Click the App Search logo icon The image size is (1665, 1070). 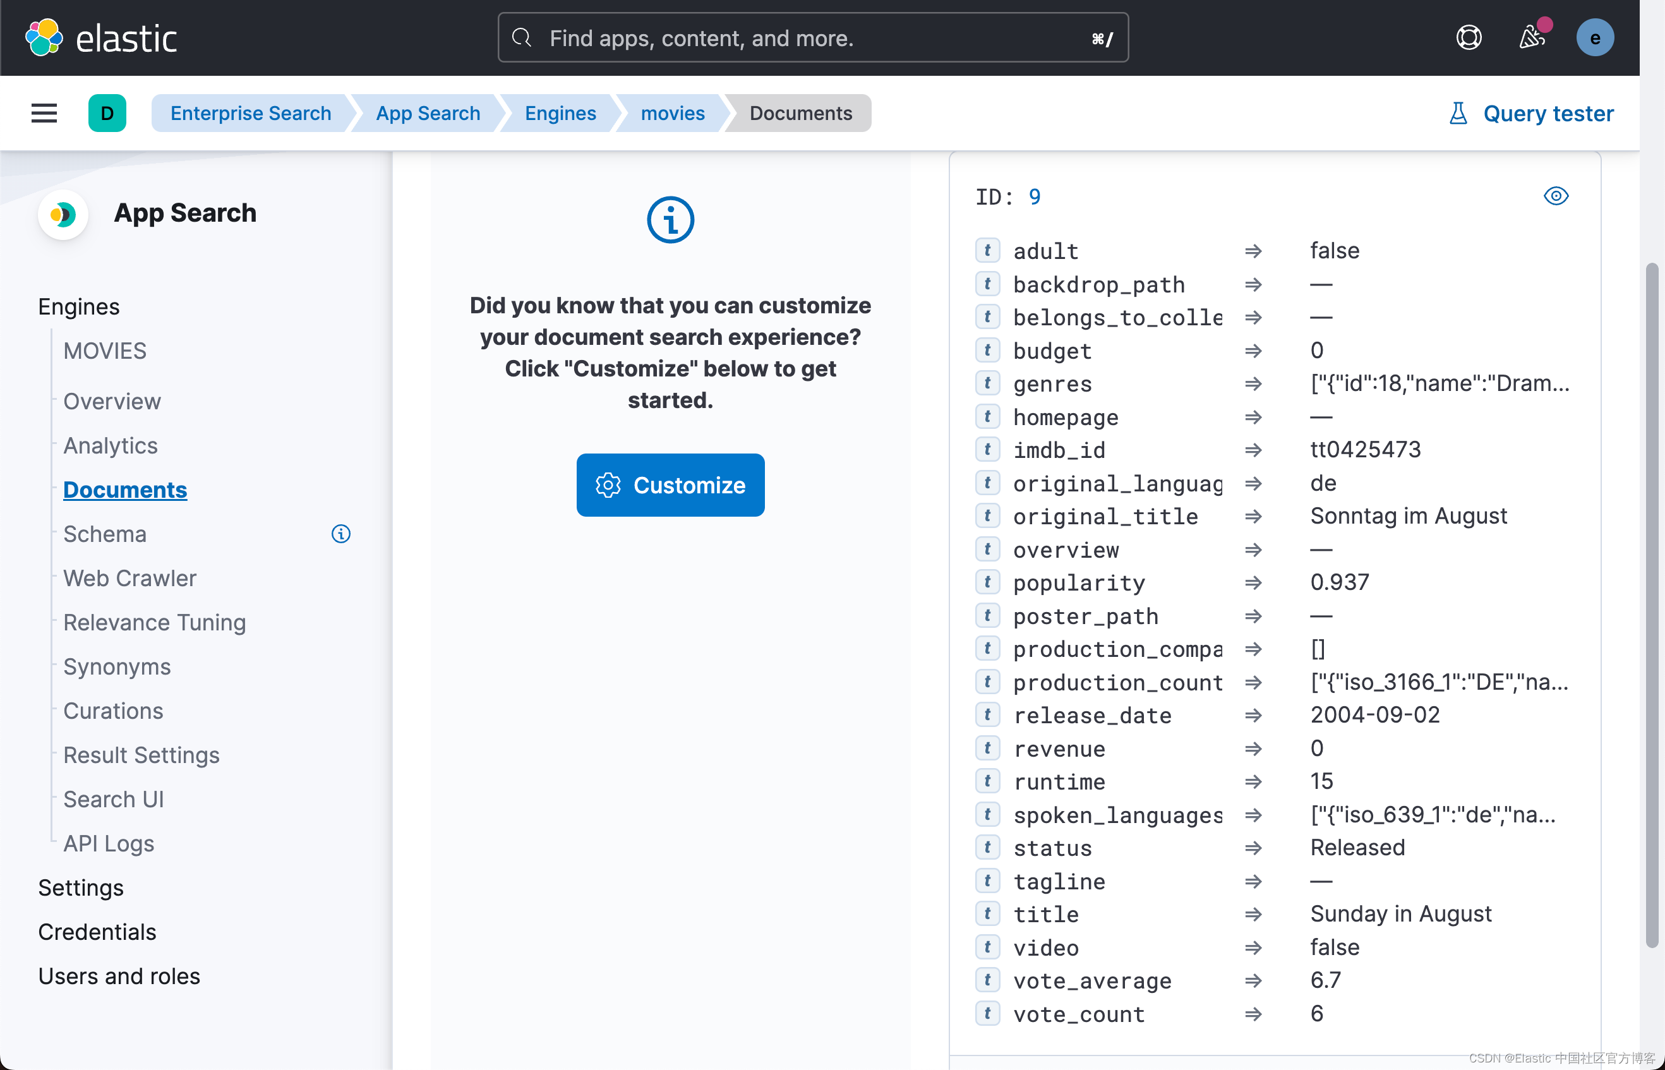click(63, 214)
